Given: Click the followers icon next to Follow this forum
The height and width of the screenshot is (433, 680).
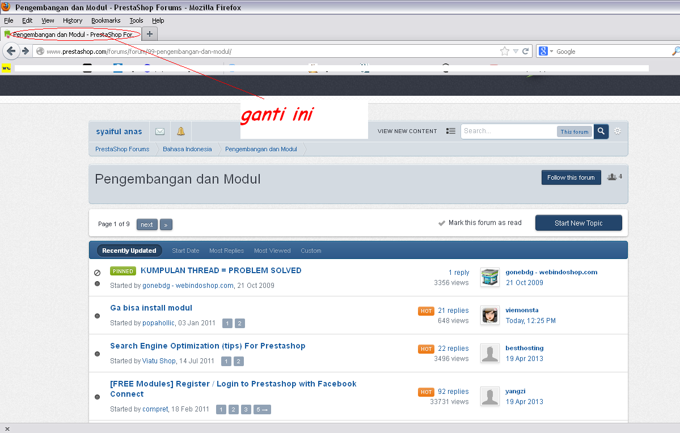Looking at the screenshot, I should point(612,177).
